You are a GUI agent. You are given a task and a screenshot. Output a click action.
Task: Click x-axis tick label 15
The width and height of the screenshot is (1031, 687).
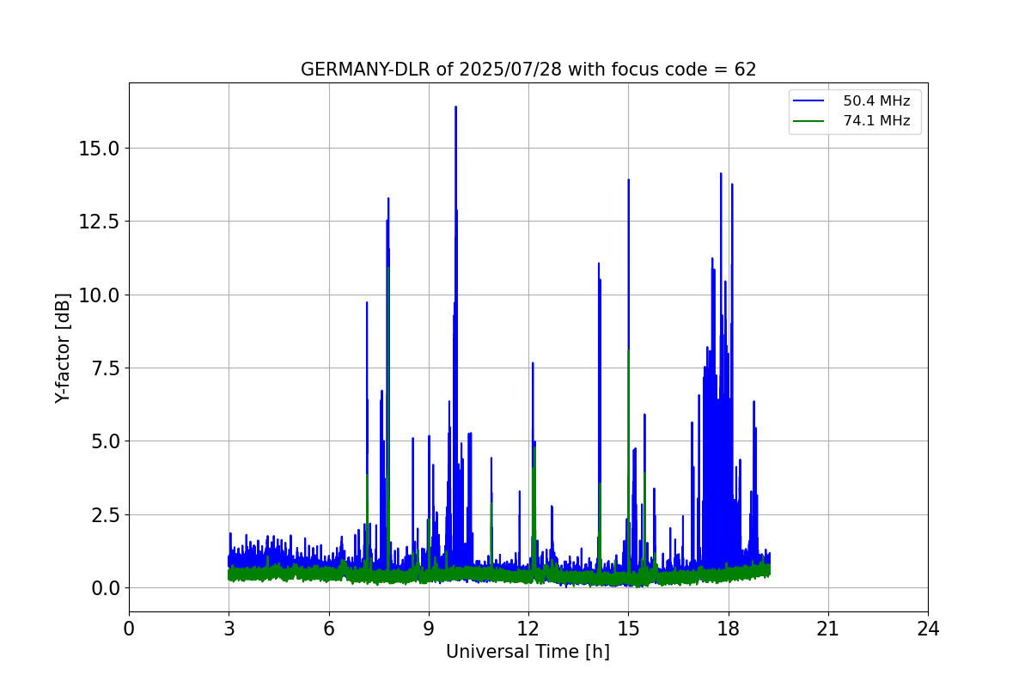[628, 629]
